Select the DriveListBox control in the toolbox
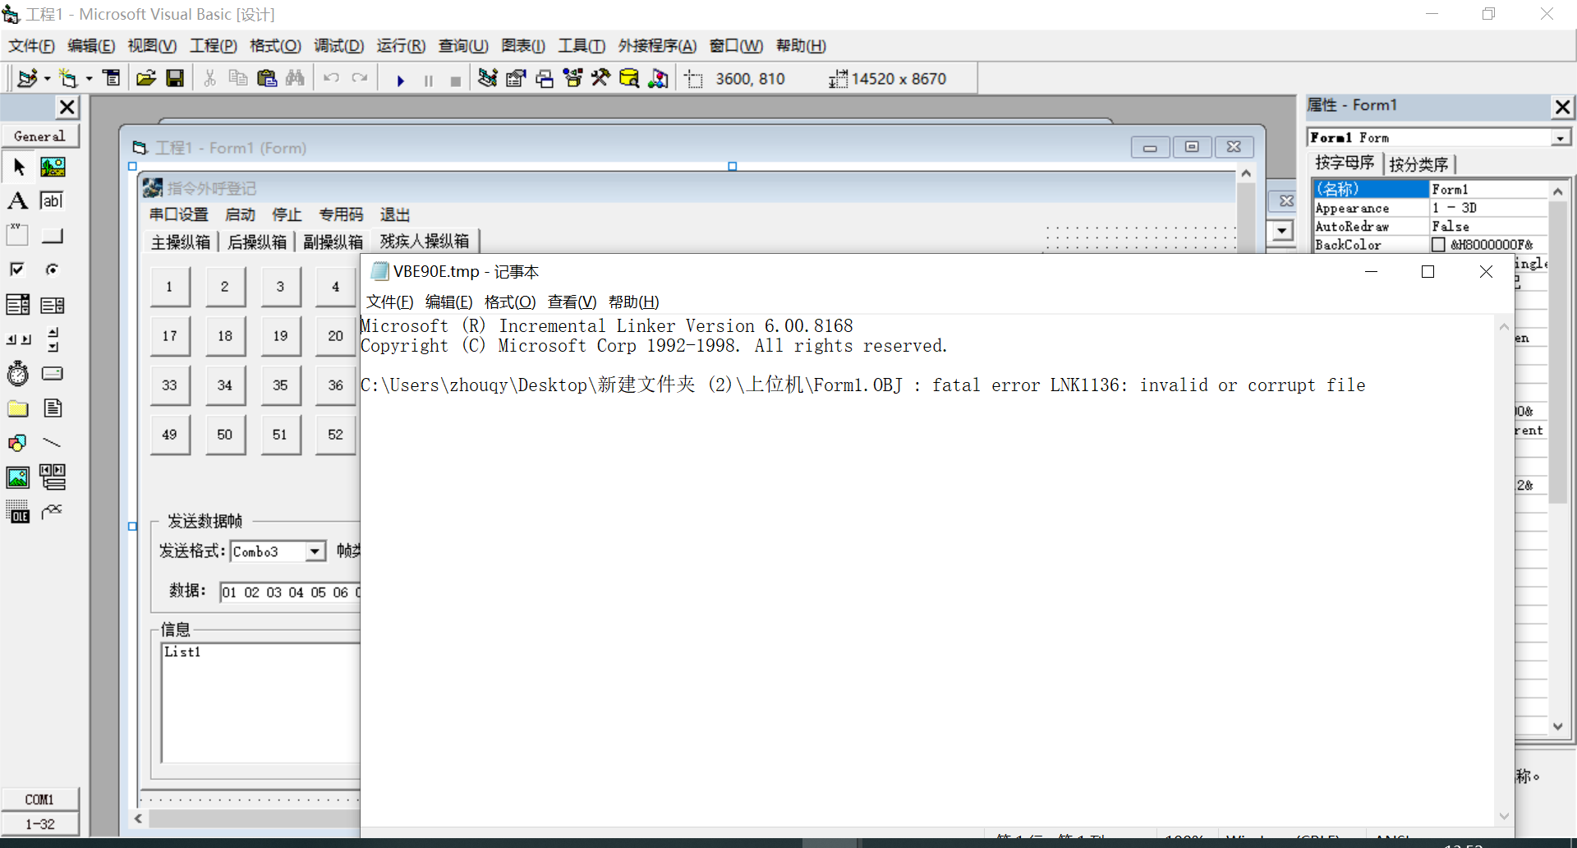Image resolution: width=1577 pixels, height=848 pixels. coord(53,374)
